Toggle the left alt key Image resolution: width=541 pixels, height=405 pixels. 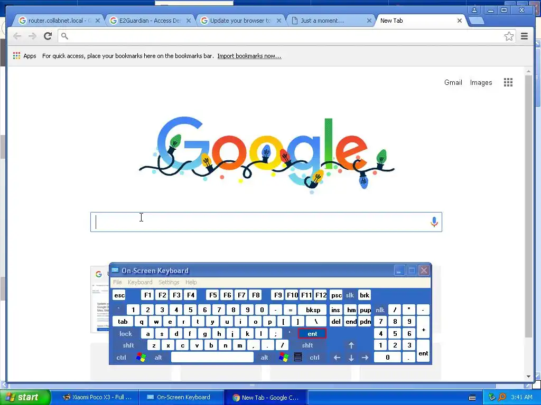pos(158,358)
